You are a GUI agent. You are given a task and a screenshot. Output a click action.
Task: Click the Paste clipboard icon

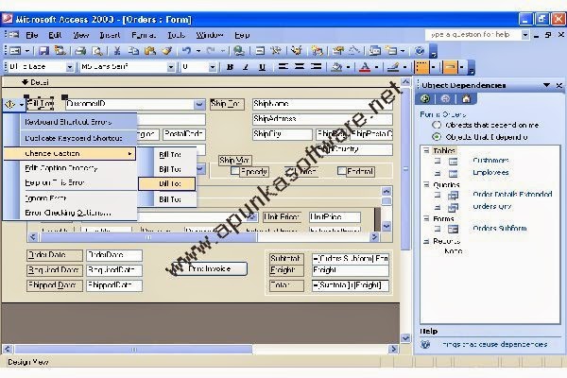[149, 51]
